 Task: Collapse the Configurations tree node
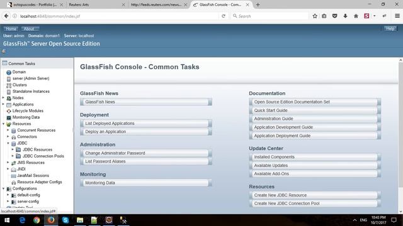point(3,188)
